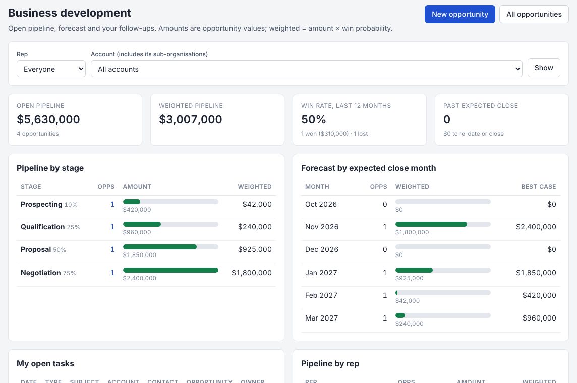Click the Proposal stage name
The width and height of the screenshot is (577, 383).
(x=36, y=249)
